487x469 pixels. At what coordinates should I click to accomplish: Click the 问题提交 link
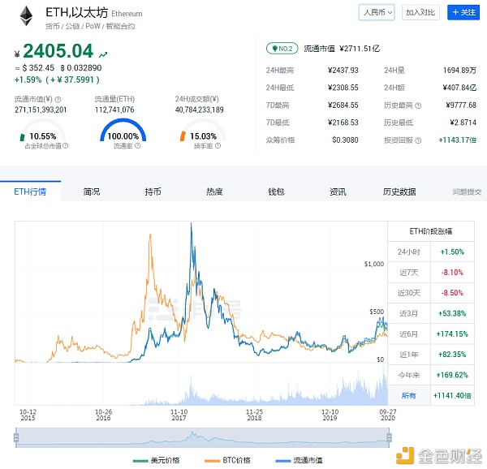pyautogui.click(x=467, y=192)
